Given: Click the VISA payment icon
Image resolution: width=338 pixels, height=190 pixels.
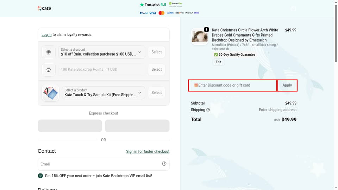Looking at the screenshot, I should coord(152,13).
